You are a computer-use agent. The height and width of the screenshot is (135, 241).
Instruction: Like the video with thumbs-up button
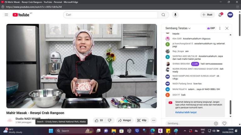click(x=99, y=120)
